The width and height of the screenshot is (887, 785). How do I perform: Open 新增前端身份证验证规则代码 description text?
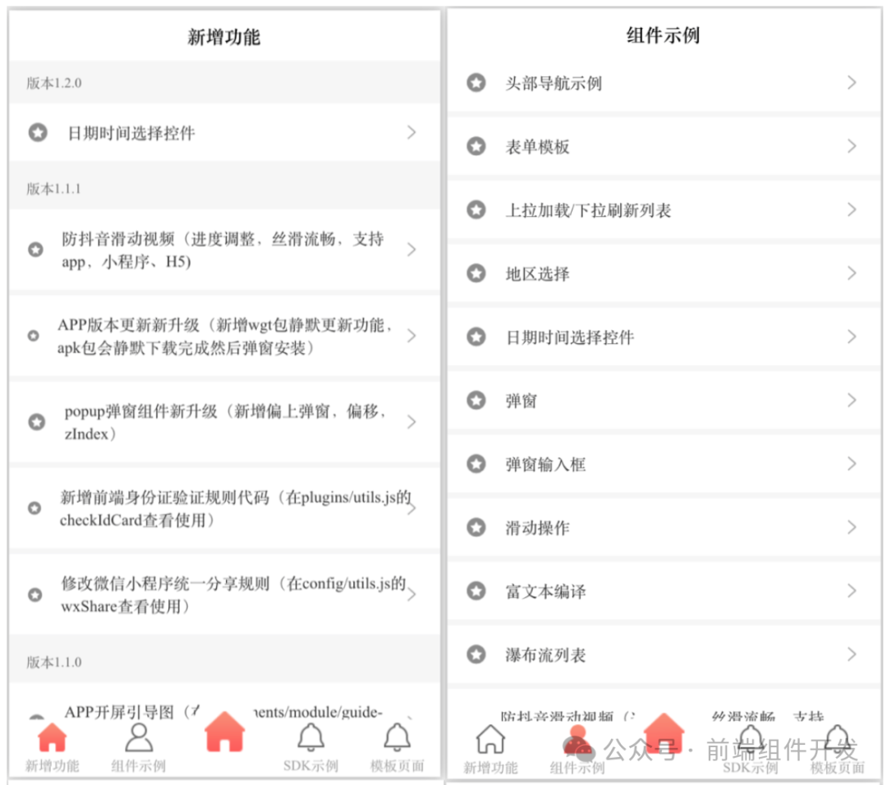pos(236,508)
